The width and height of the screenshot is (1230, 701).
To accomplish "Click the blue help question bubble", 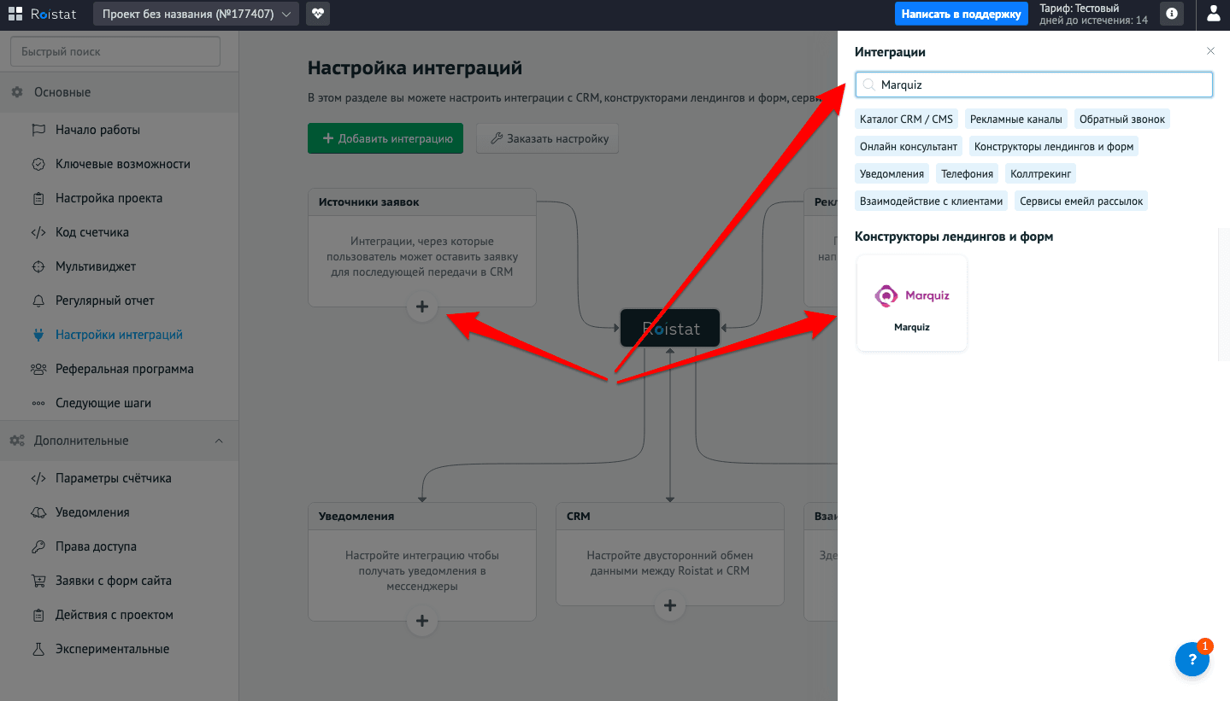I will 1192,659.
